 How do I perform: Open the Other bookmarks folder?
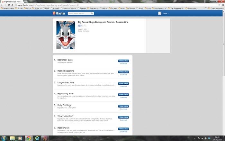click(x=216, y=8)
